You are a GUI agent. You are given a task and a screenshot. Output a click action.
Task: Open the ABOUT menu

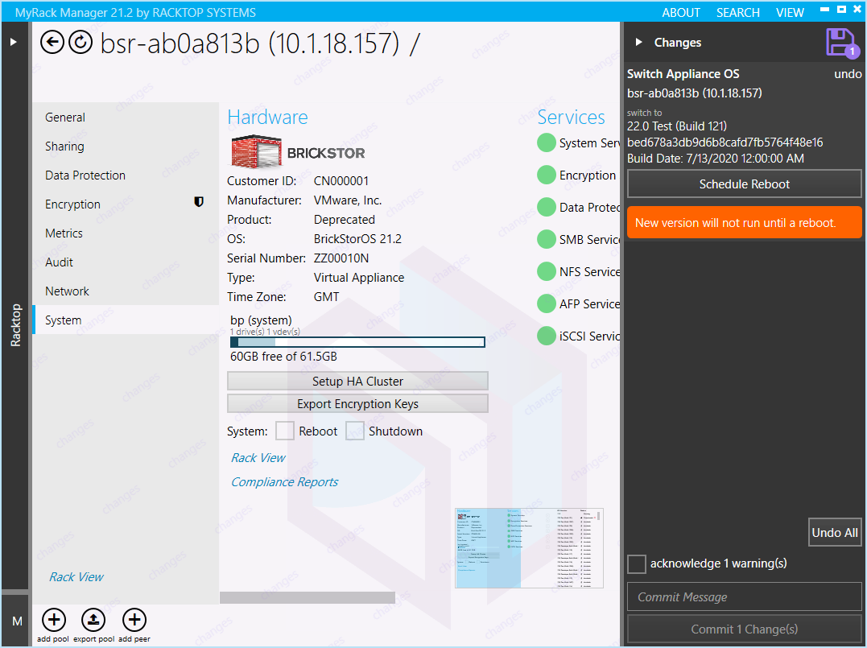pyautogui.click(x=681, y=12)
